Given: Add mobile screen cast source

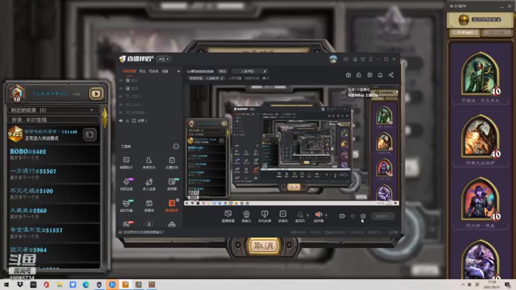Looking at the screenshot, I should coord(264,217).
